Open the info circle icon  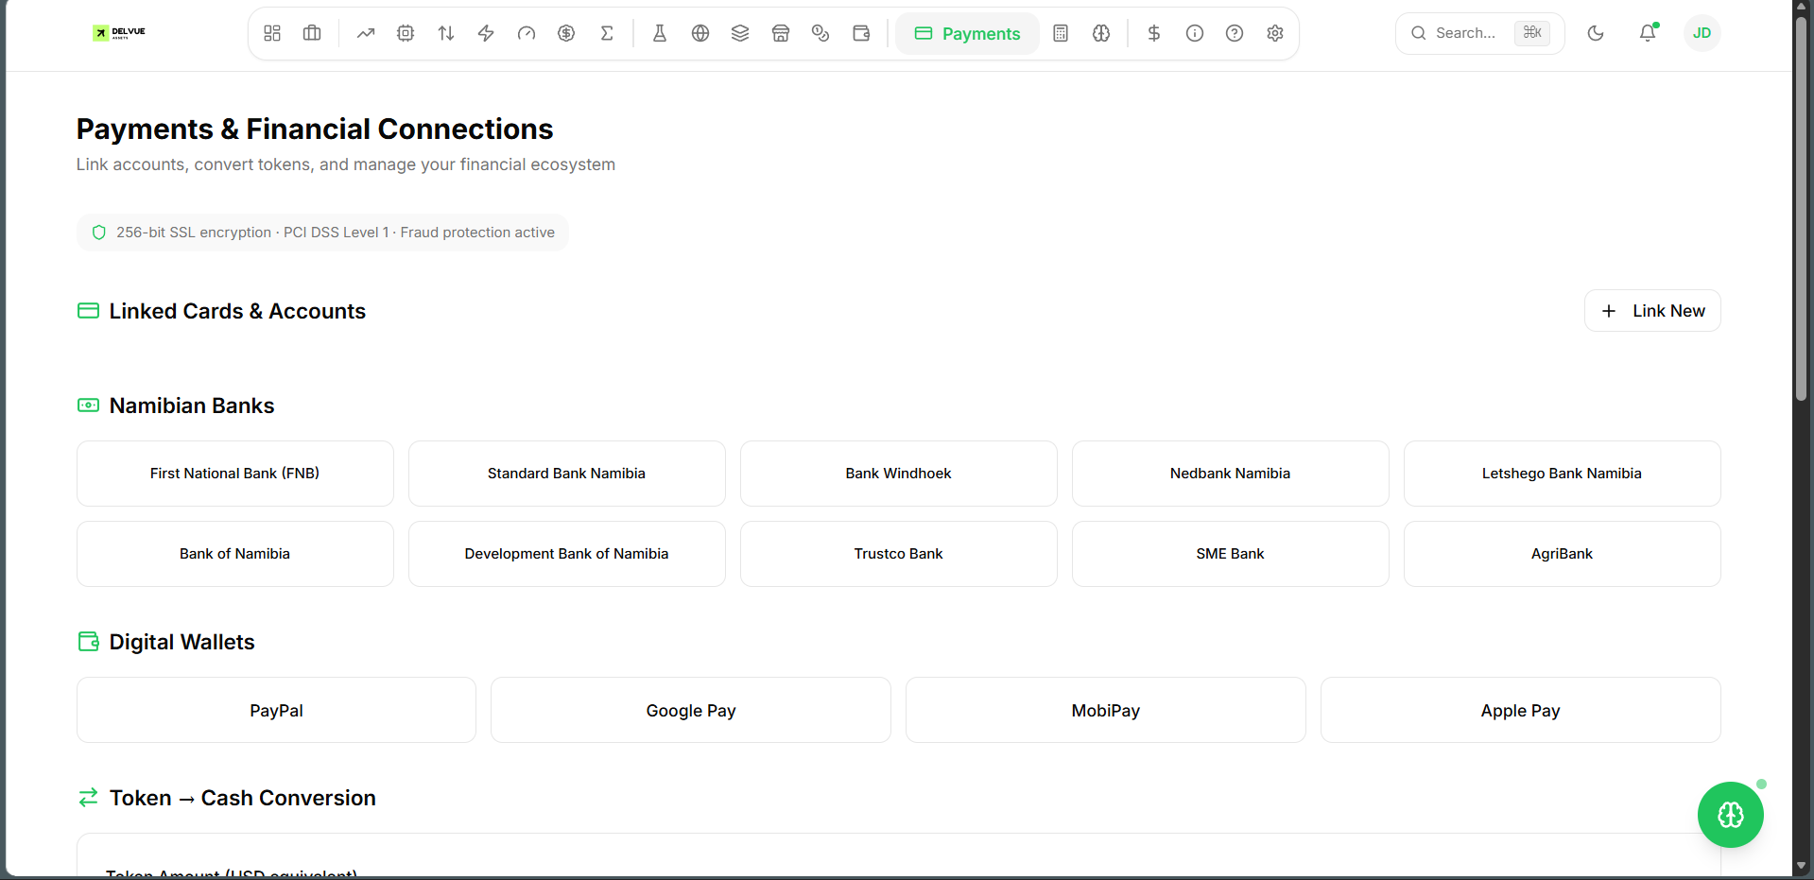(1195, 33)
